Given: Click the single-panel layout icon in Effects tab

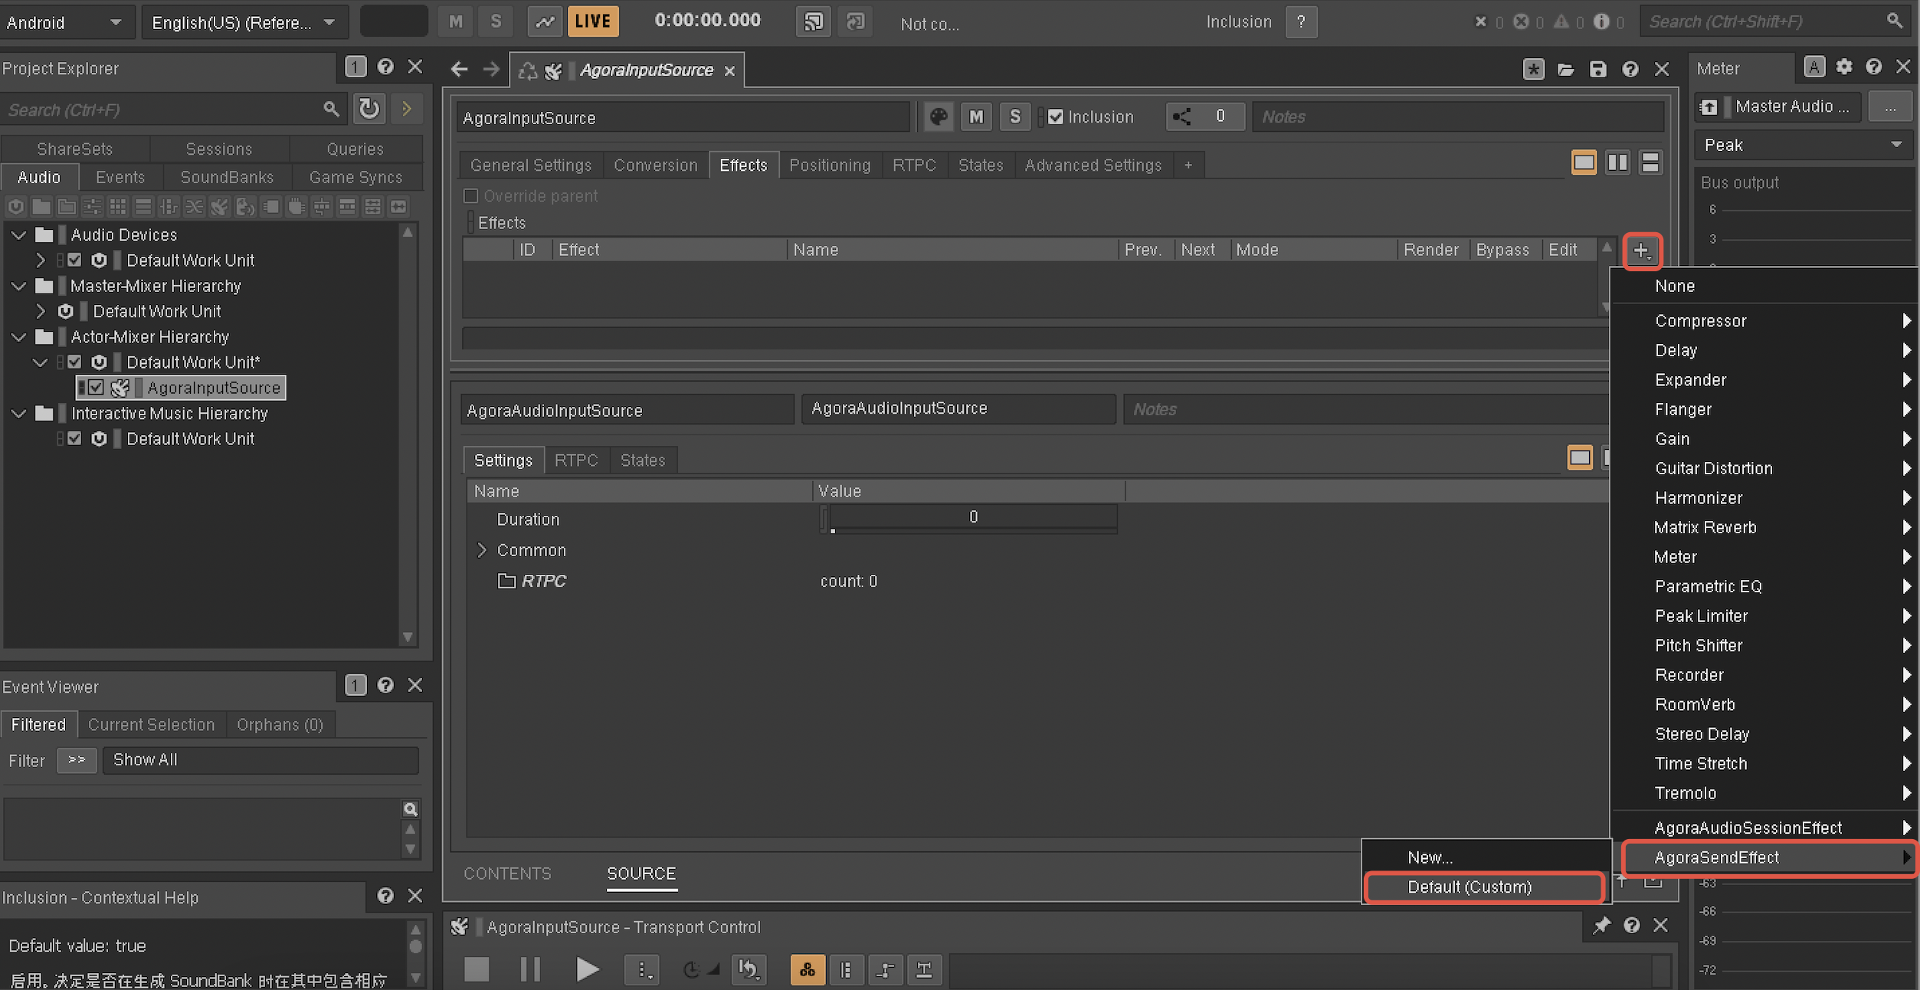Looking at the screenshot, I should pos(1584,162).
